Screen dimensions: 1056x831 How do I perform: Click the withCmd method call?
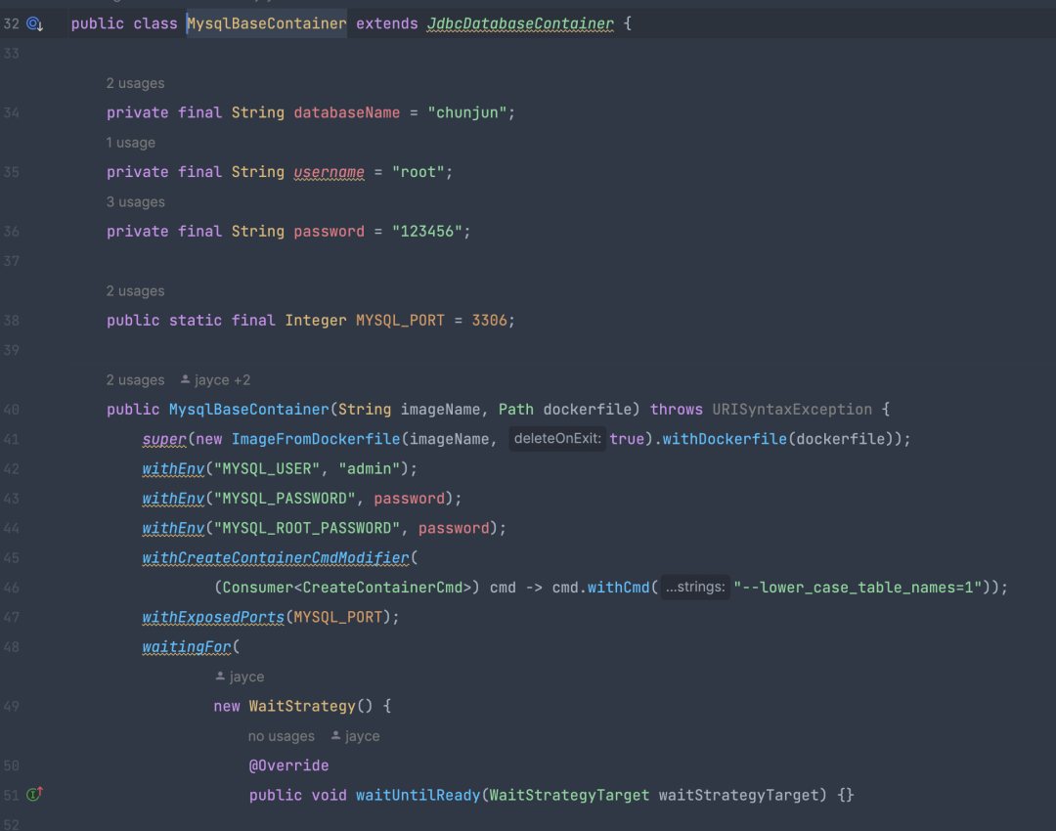618,588
